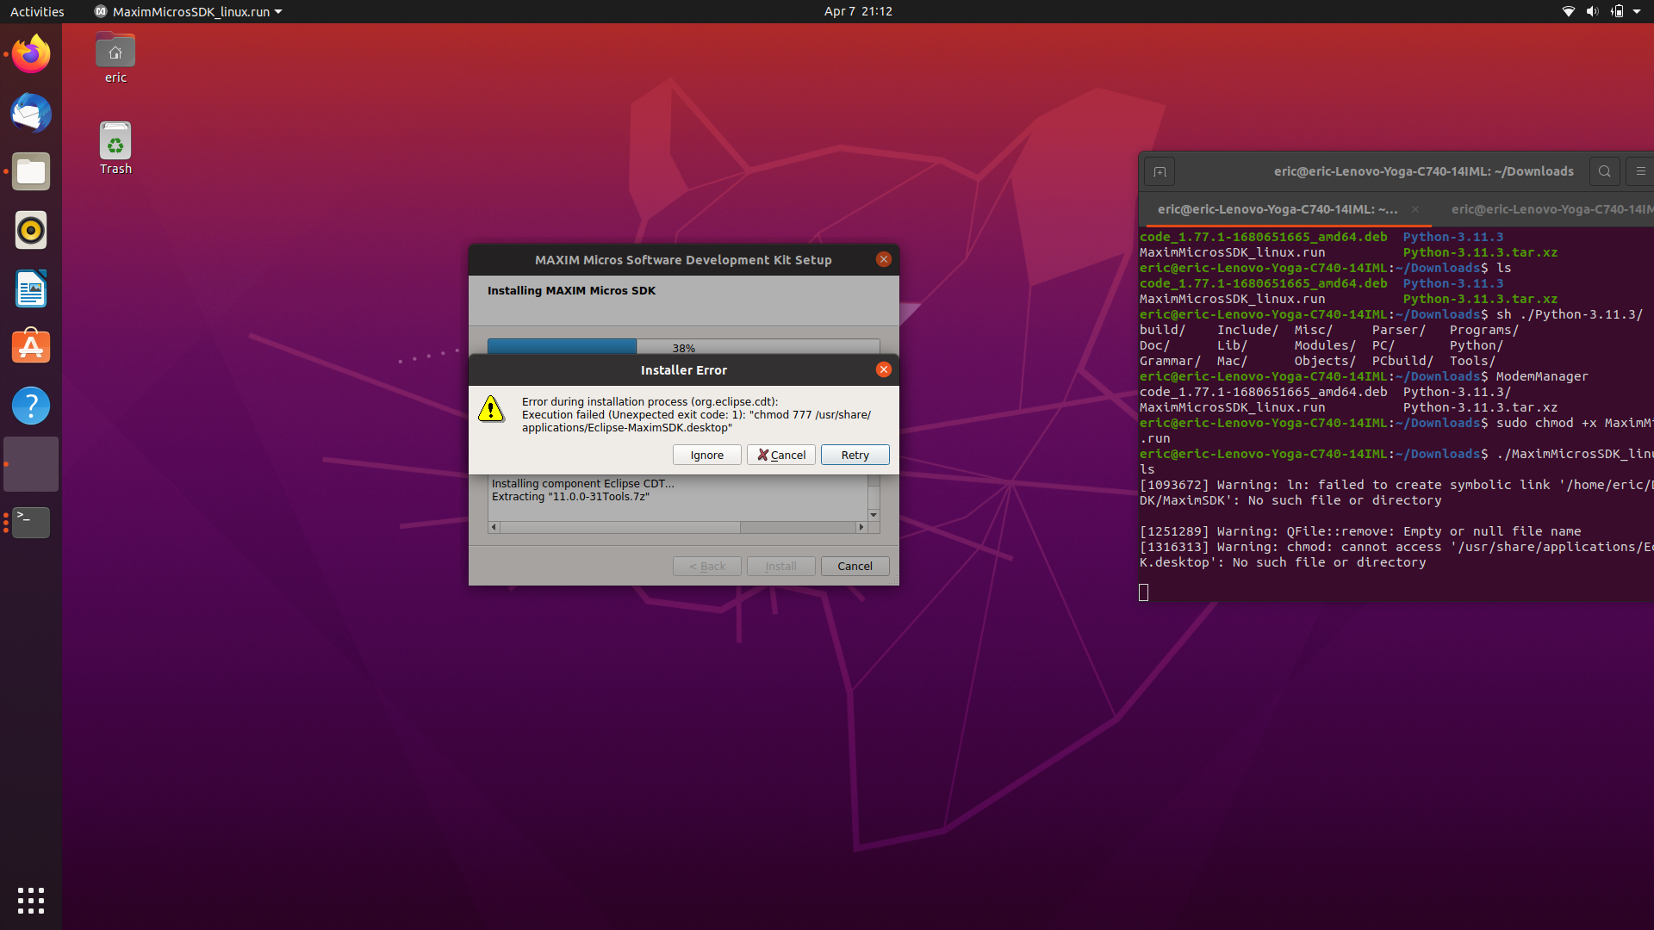The image size is (1654, 930).
Task: Click the 'Installing component Eclipse CDT...' log line
Action: tap(583, 484)
